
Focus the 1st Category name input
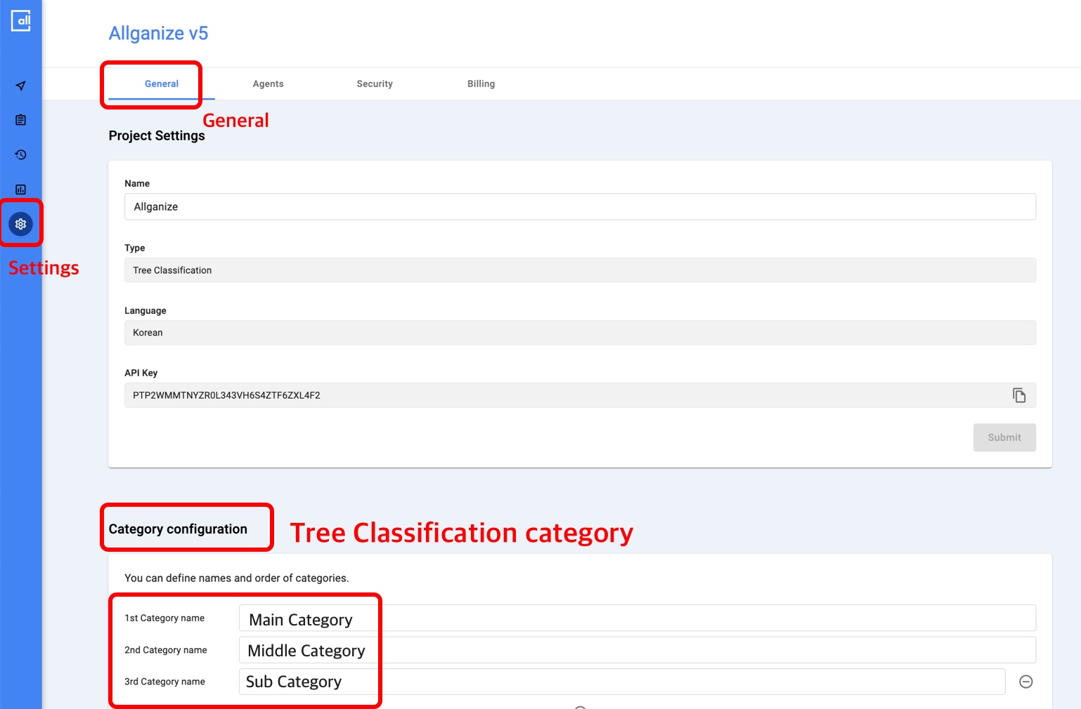pyautogui.click(x=637, y=618)
